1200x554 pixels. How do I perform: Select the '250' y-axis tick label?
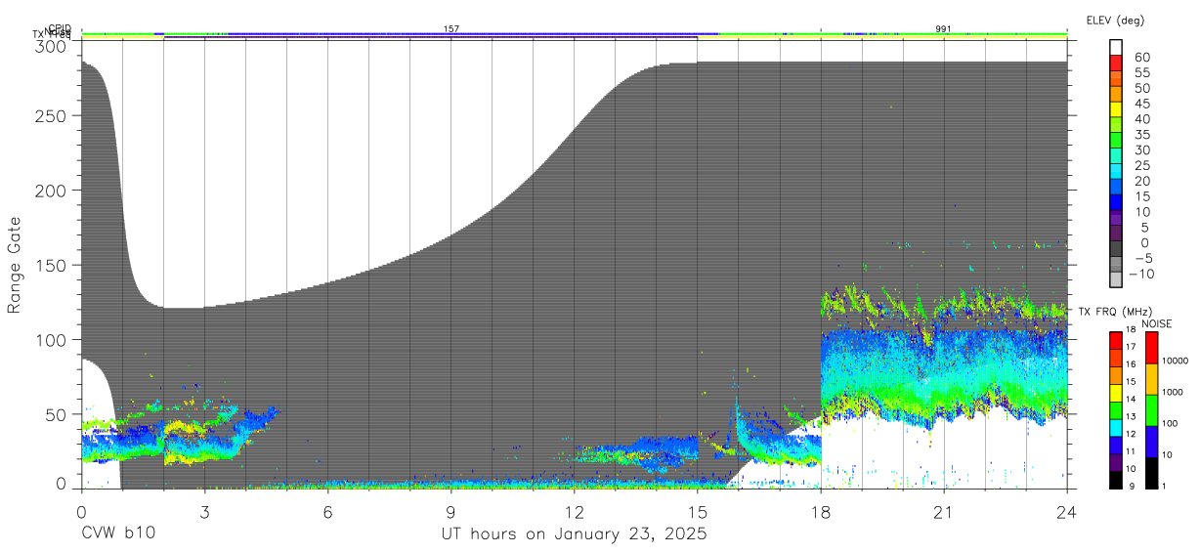tap(51, 116)
